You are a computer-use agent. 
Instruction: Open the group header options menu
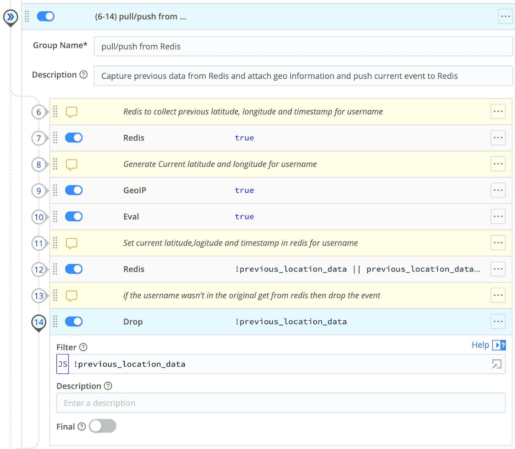pyautogui.click(x=505, y=16)
